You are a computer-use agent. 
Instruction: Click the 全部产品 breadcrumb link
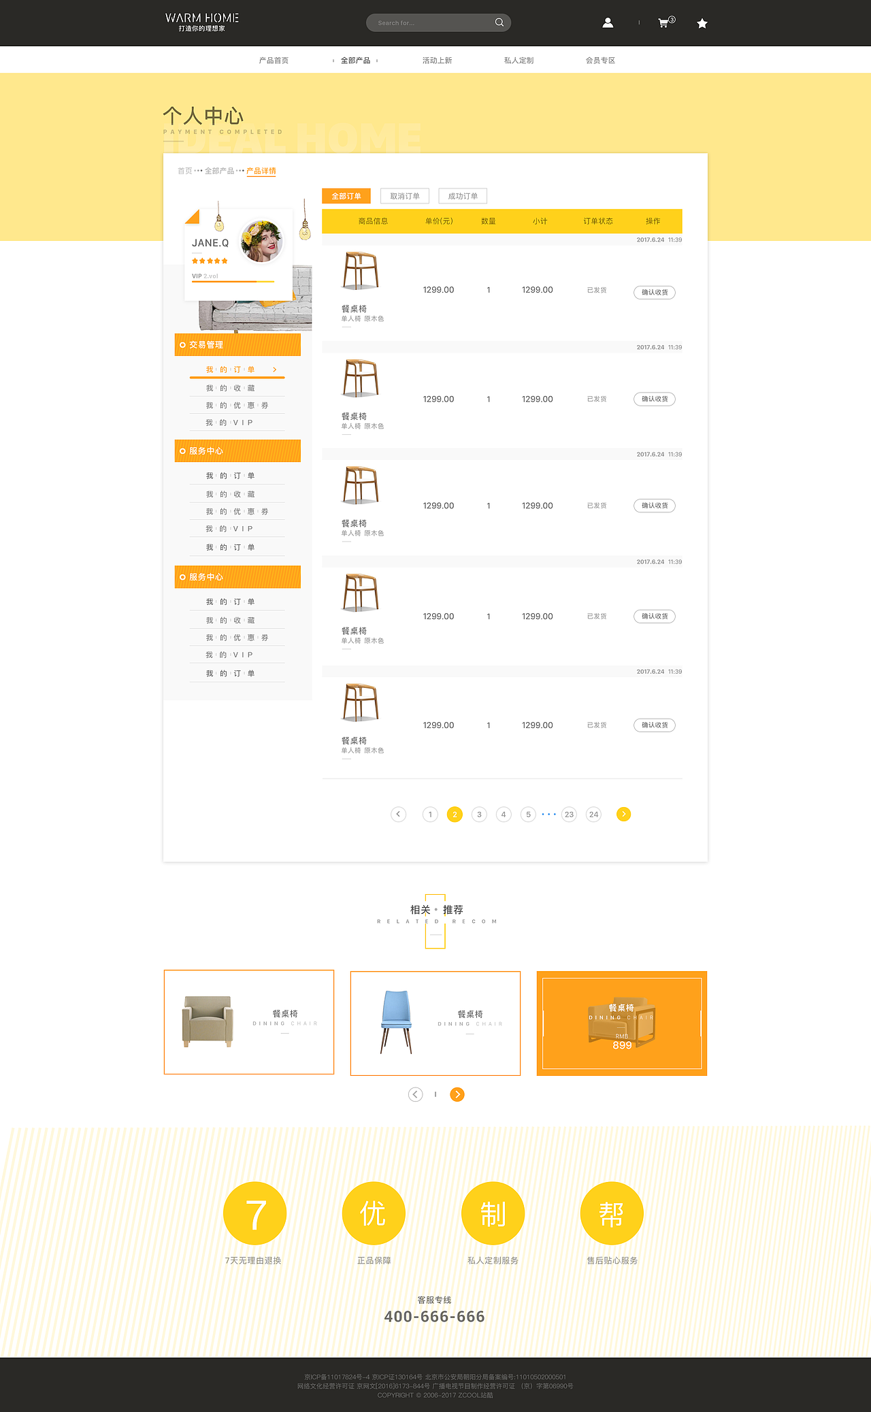pyautogui.click(x=219, y=171)
